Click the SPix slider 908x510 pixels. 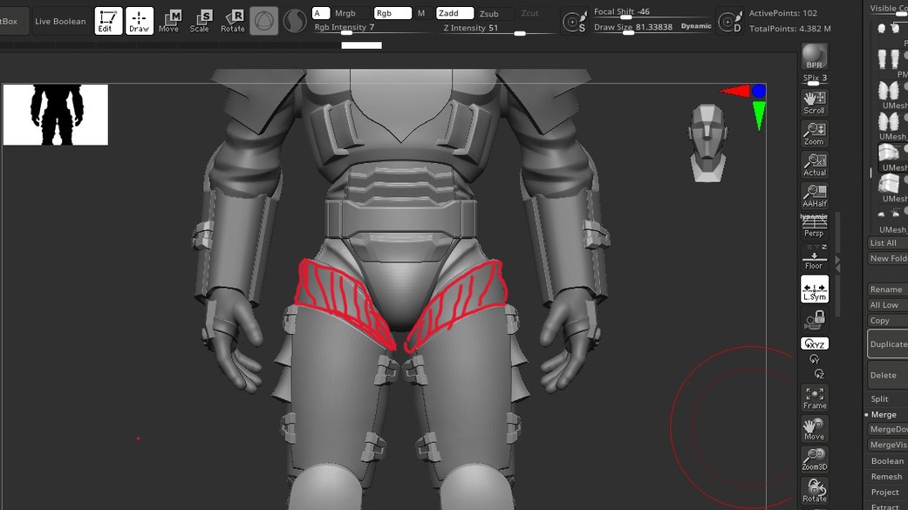pos(814,78)
